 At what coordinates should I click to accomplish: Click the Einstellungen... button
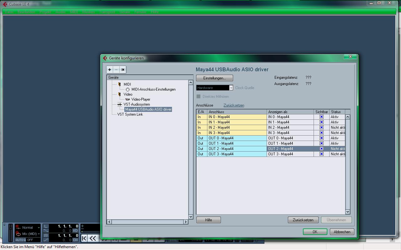click(214, 78)
